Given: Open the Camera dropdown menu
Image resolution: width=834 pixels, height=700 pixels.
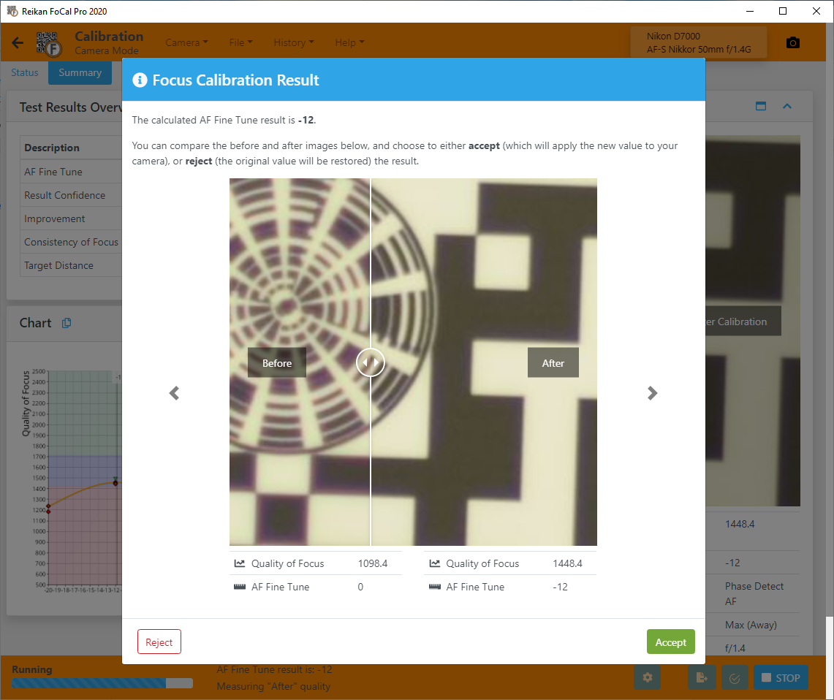Looking at the screenshot, I should tap(186, 42).
